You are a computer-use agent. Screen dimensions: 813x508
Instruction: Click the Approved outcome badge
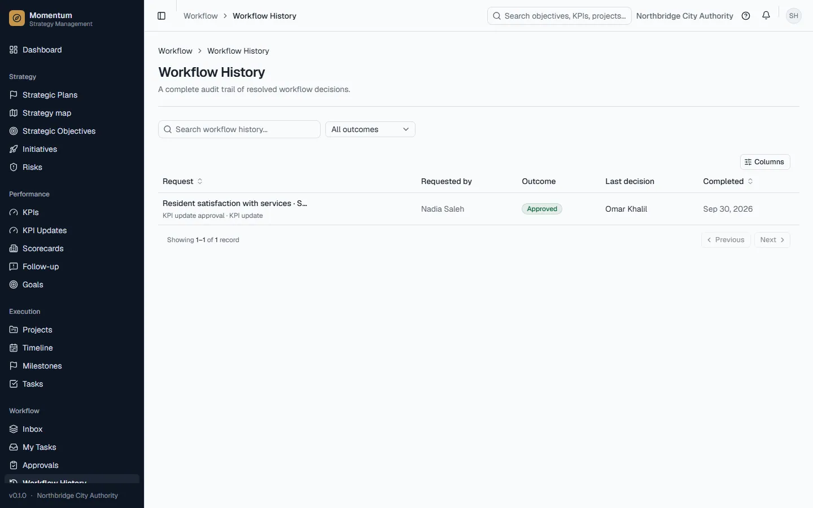pyautogui.click(x=542, y=209)
